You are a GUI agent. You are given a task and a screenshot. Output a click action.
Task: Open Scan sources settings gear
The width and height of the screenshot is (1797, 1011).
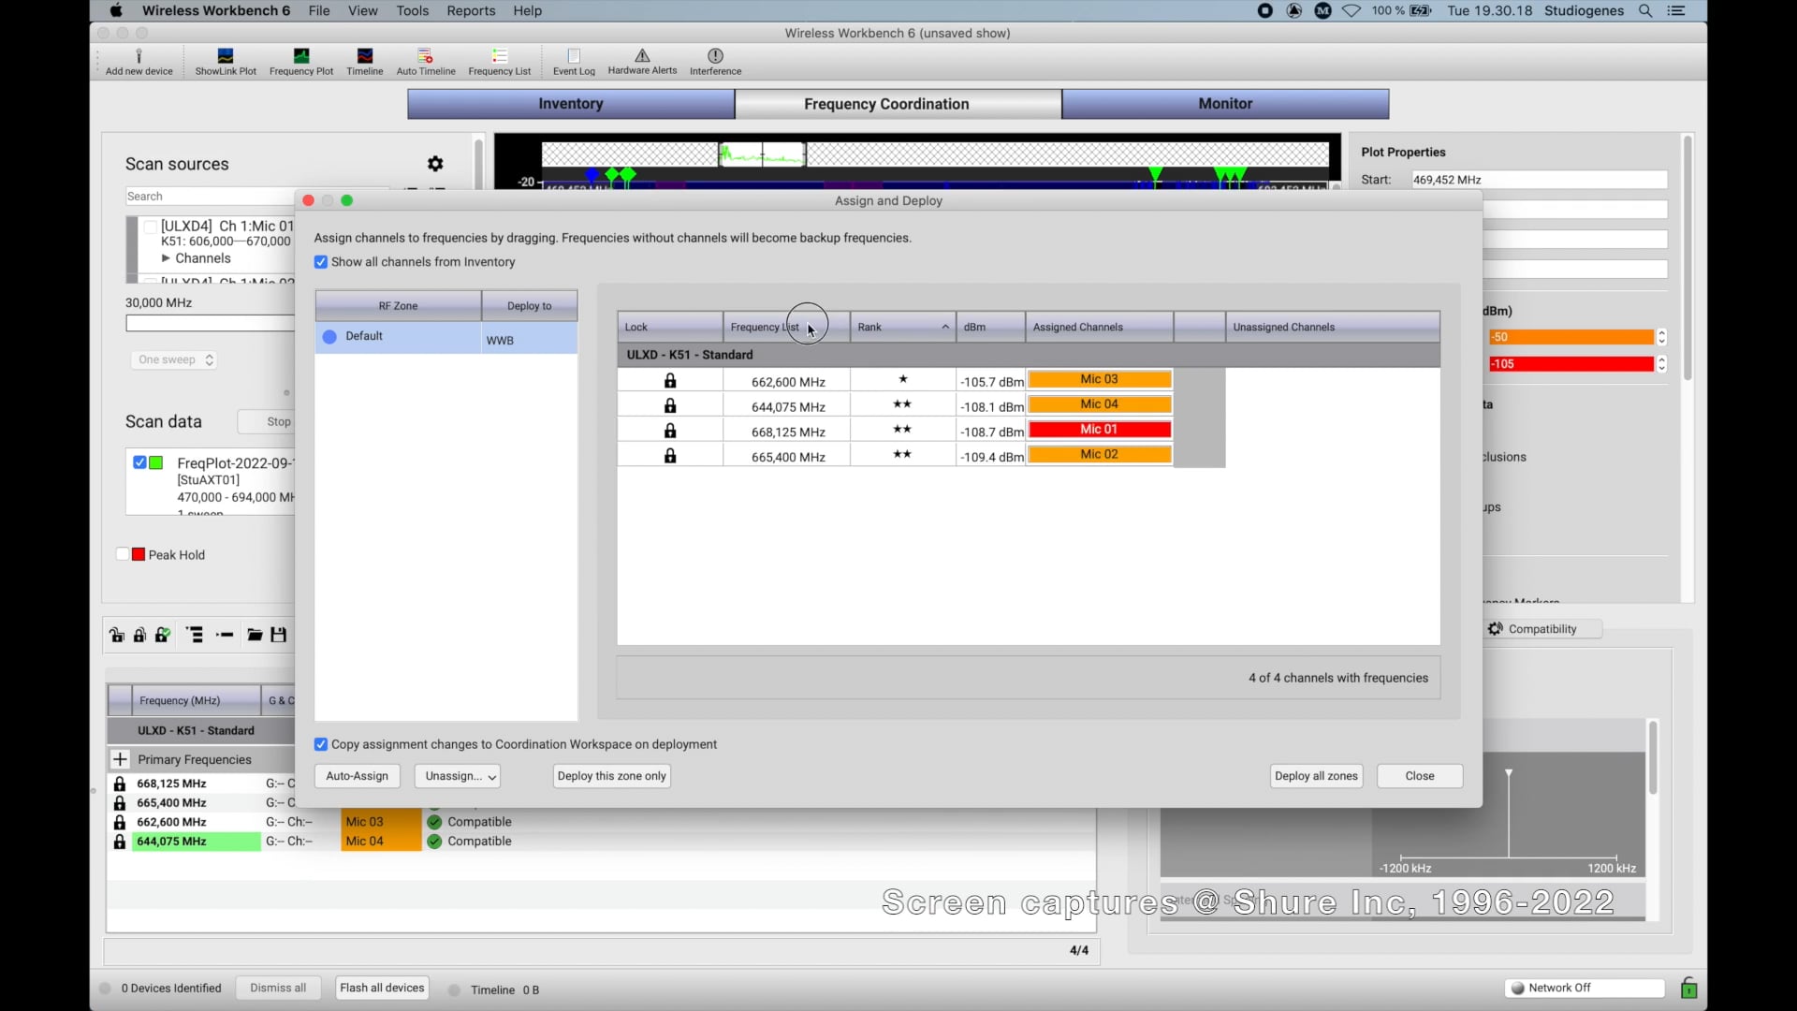pyautogui.click(x=435, y=163)
